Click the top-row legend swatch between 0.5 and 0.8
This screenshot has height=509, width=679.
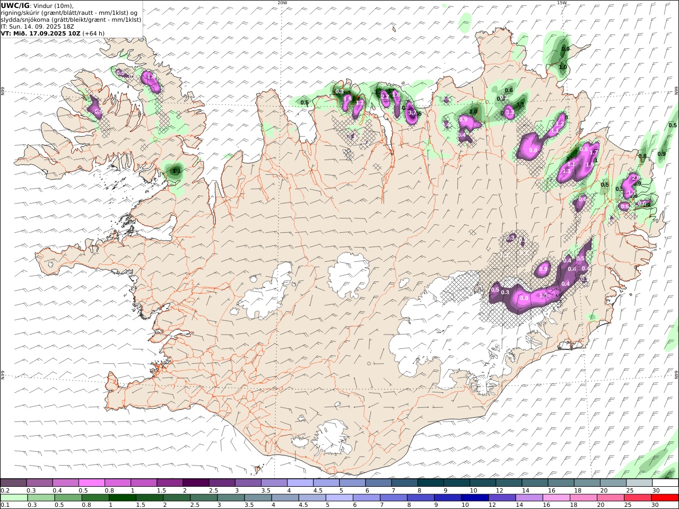(91, 482)
